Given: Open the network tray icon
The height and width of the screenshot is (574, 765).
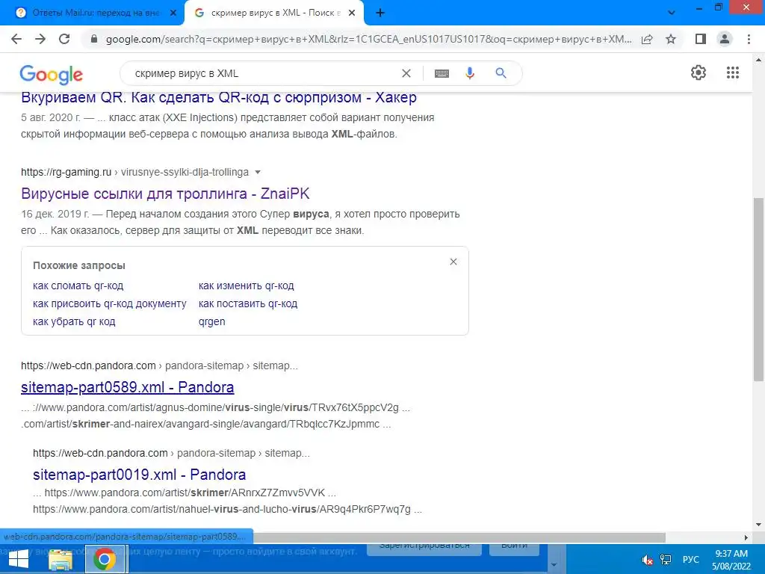Looking at the screenshot, I should point(666,559).
